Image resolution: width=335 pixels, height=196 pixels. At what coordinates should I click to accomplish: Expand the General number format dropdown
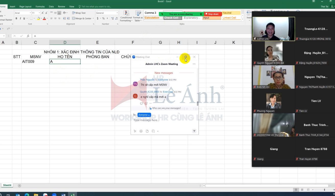117,13
